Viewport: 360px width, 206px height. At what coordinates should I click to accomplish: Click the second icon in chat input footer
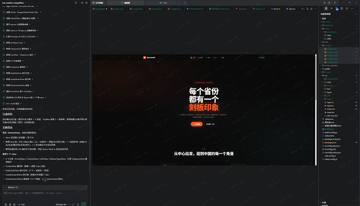pyautogui.click(x=10, y=204)
